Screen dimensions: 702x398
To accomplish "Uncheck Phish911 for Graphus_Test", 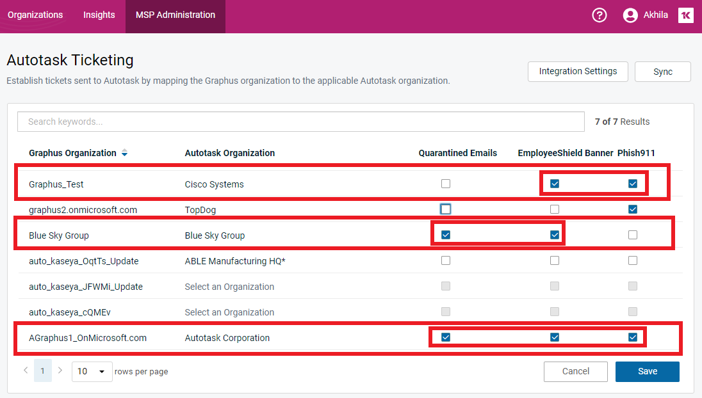I will (633, 184).
